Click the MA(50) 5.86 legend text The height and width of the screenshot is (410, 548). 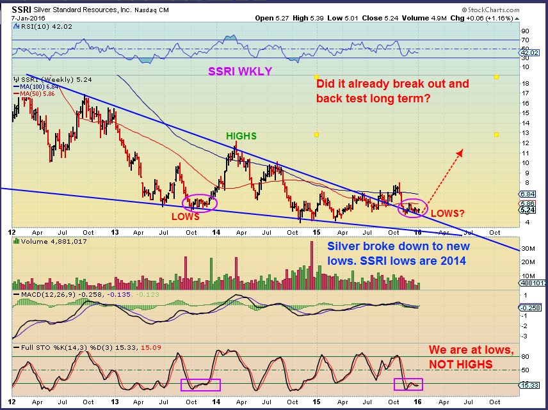pos(37,94)
